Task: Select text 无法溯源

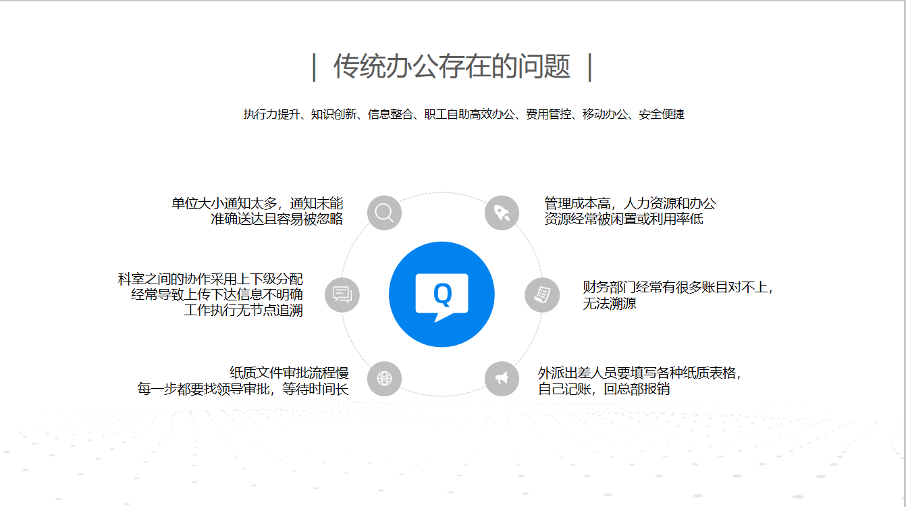Action: (610, 303)
